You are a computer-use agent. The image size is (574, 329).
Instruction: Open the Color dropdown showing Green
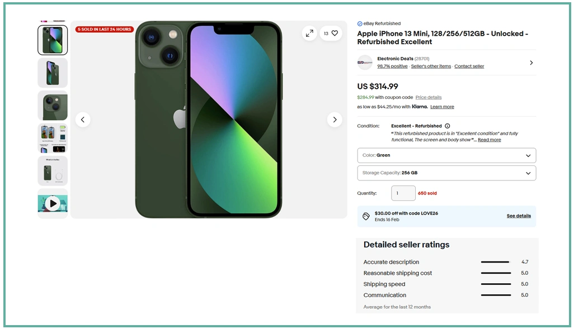pos(446,155)
